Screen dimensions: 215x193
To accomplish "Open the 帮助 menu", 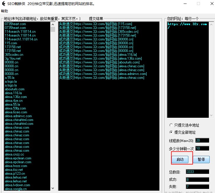I will [x=4, y=11].
